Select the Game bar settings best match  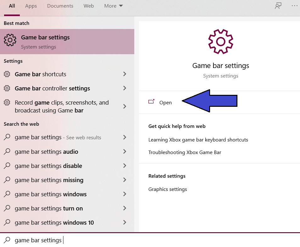(x=67, y=42)
